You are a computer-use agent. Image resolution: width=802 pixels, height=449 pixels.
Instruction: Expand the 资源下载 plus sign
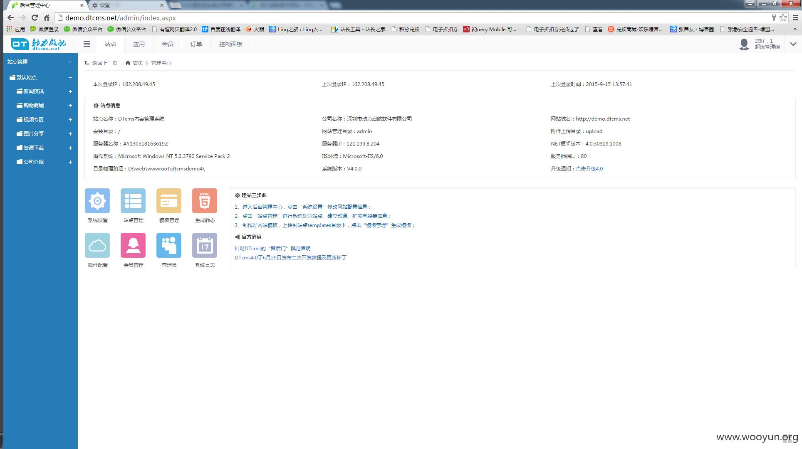click(x=70, y=148)
